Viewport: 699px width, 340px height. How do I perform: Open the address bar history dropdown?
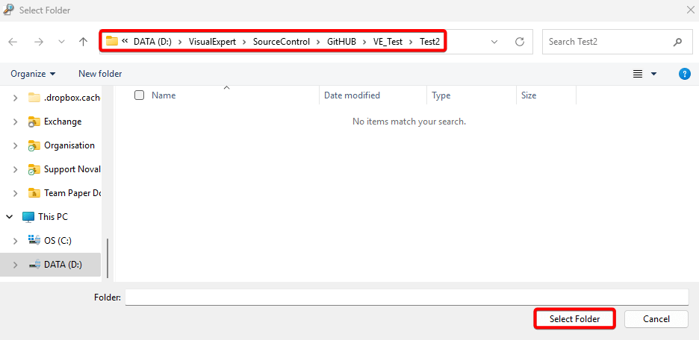494,42
